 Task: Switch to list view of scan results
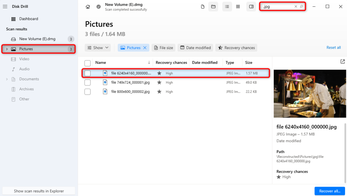pos(227,6)
